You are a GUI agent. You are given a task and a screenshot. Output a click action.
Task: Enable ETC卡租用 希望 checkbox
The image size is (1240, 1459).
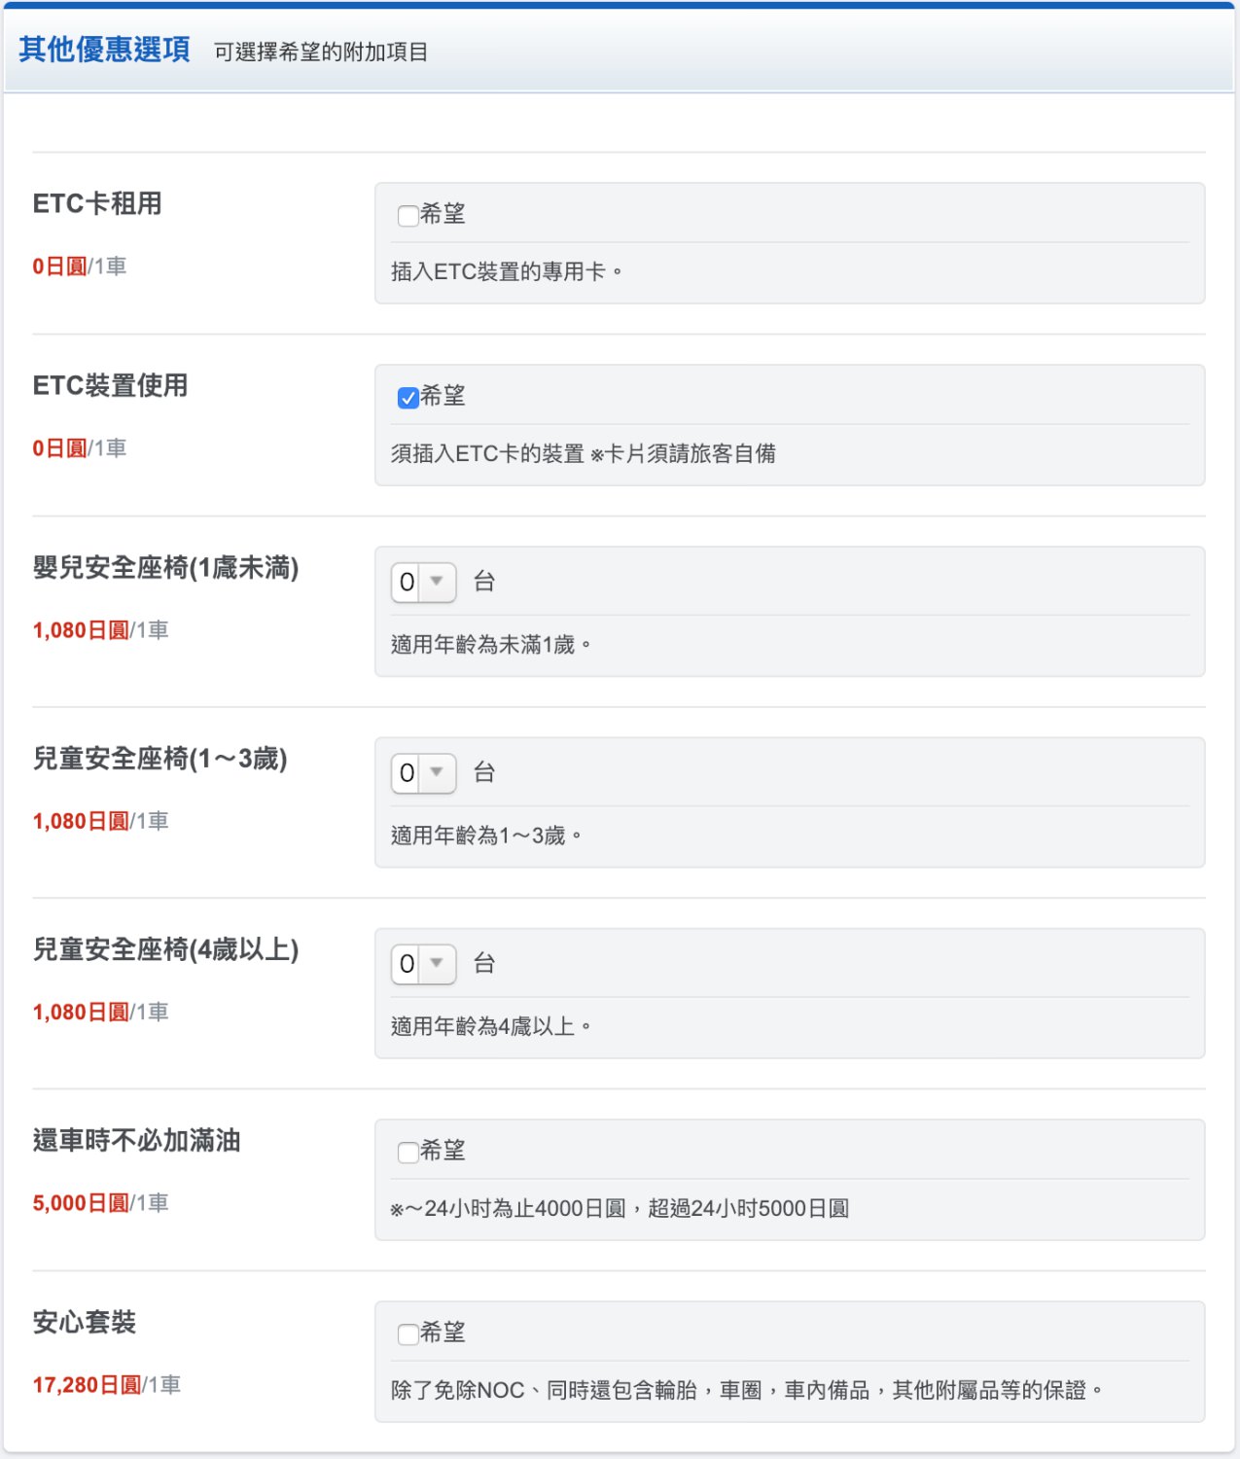coord(407,216)
